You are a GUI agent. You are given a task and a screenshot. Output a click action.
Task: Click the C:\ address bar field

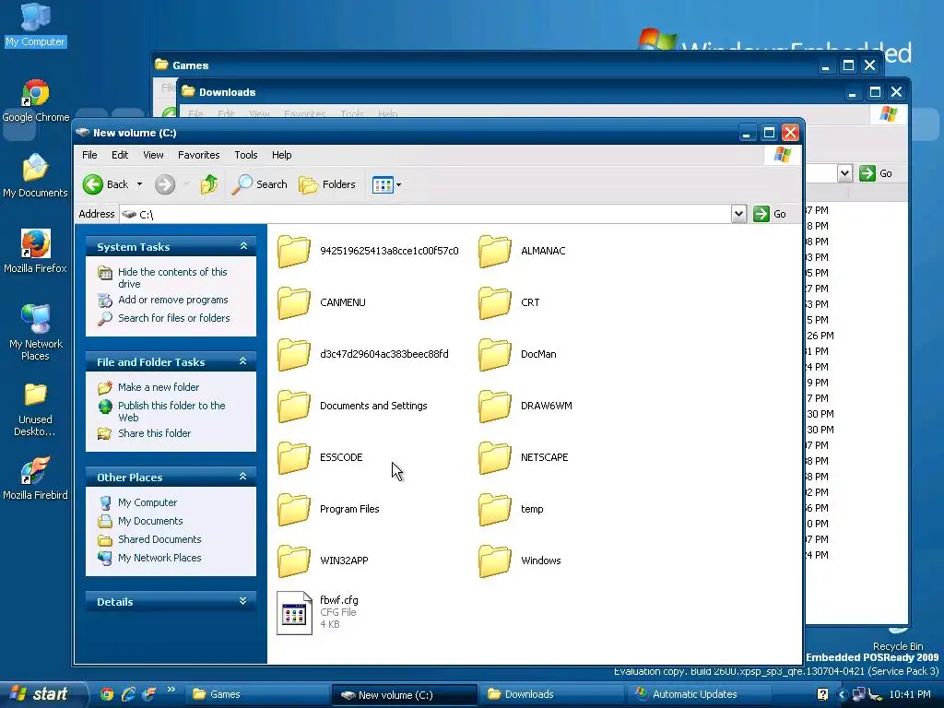(425, 214)
